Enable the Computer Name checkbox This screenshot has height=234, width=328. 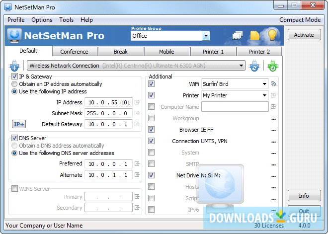[151, 107]
